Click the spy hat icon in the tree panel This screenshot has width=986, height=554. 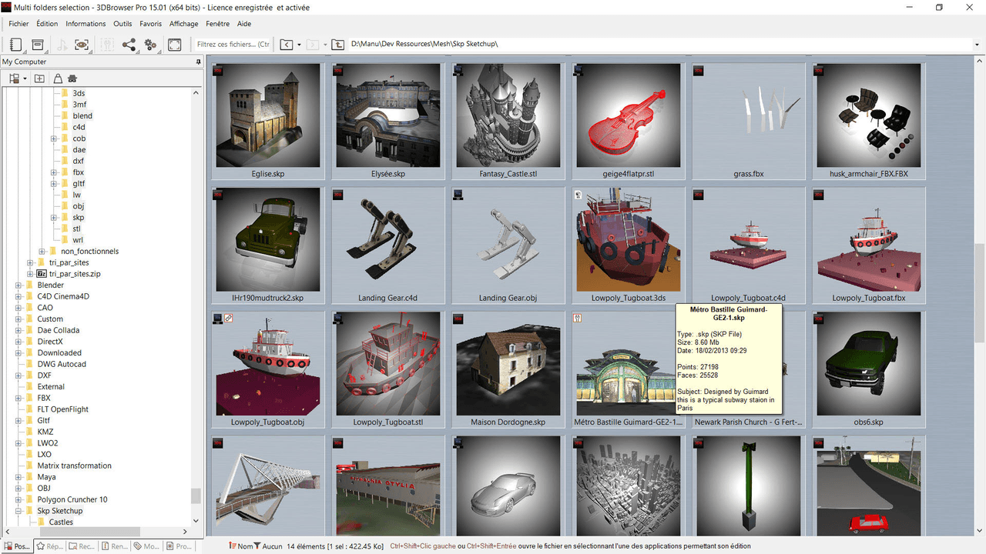click(x=72, y=78)
